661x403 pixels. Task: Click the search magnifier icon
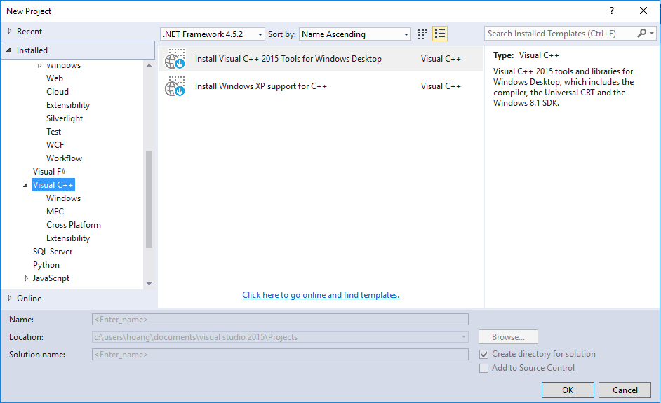point(641,33)
